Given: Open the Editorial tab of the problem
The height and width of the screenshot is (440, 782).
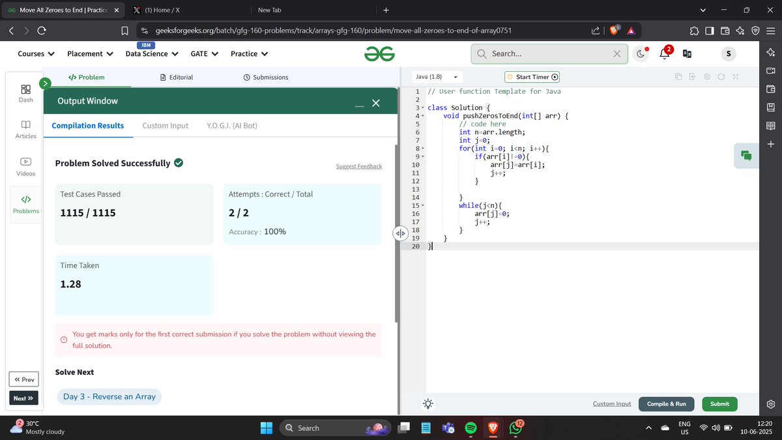Looking at the screenshot, I should point(177,77).
